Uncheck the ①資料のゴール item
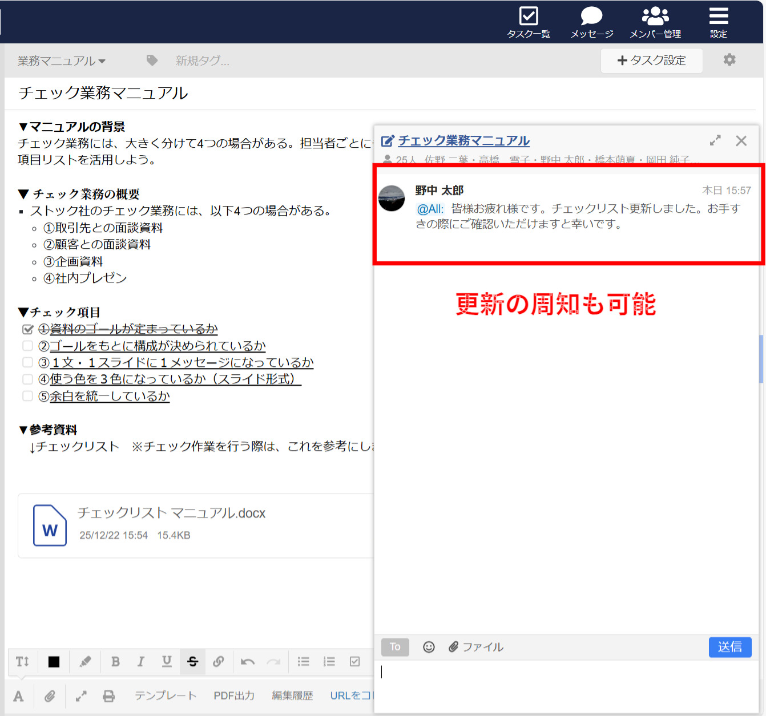The height and width of the screenshot is (716, 766). (x=27, y=329)
